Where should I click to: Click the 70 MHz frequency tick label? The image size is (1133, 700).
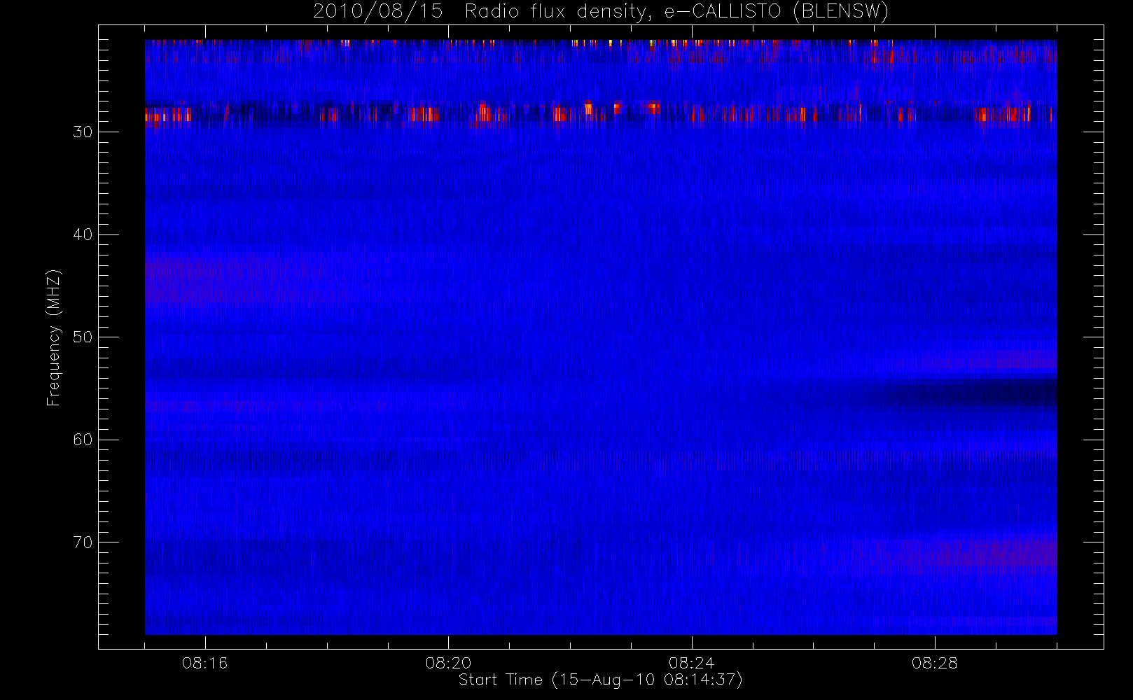[83, 542]
